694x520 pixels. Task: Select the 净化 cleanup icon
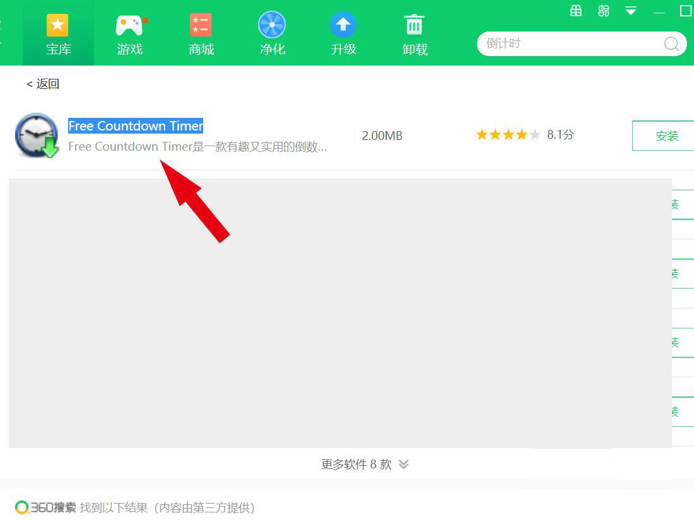[273, 33]
